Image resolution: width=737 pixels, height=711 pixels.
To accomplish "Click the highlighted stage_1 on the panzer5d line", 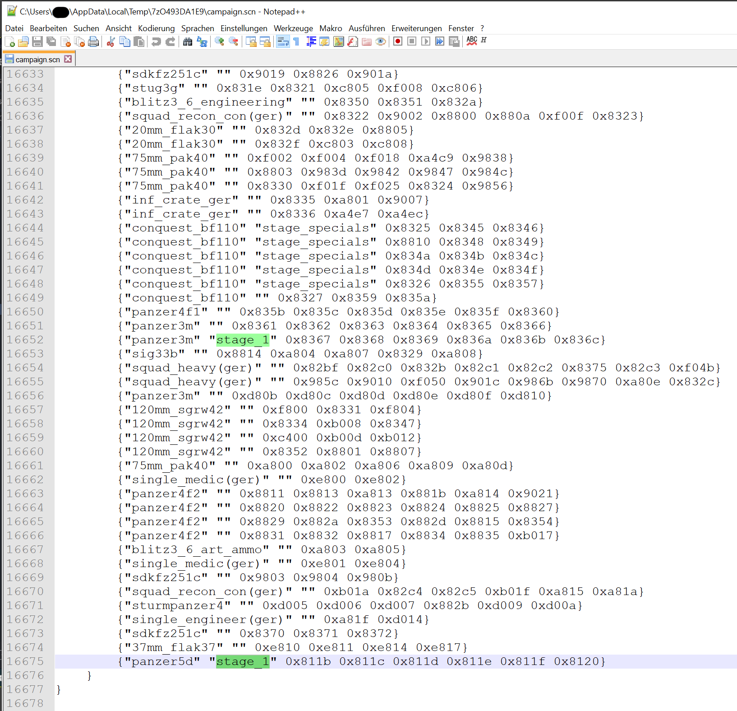I will click(x=243, y=662).
